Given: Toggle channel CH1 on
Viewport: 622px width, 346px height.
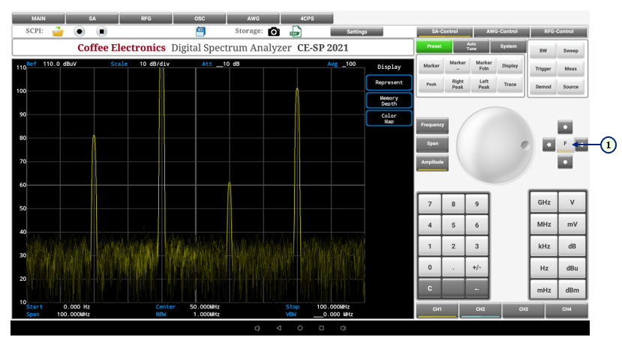Looking at the screenshot, I should pos(437,309).
